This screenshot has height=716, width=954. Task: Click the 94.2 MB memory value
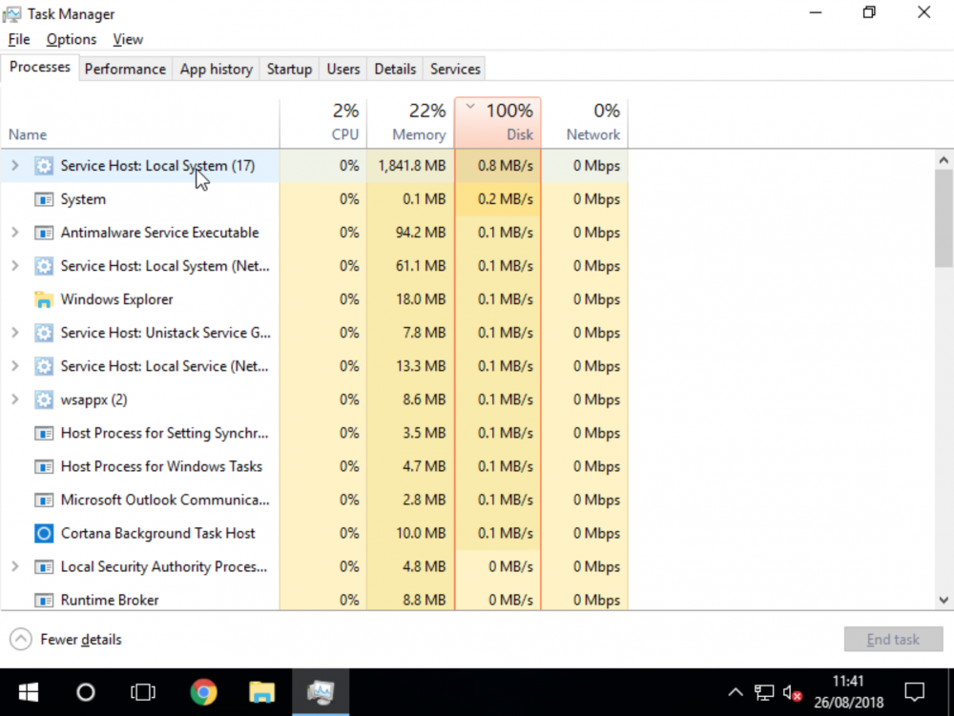tap(421, 233)
